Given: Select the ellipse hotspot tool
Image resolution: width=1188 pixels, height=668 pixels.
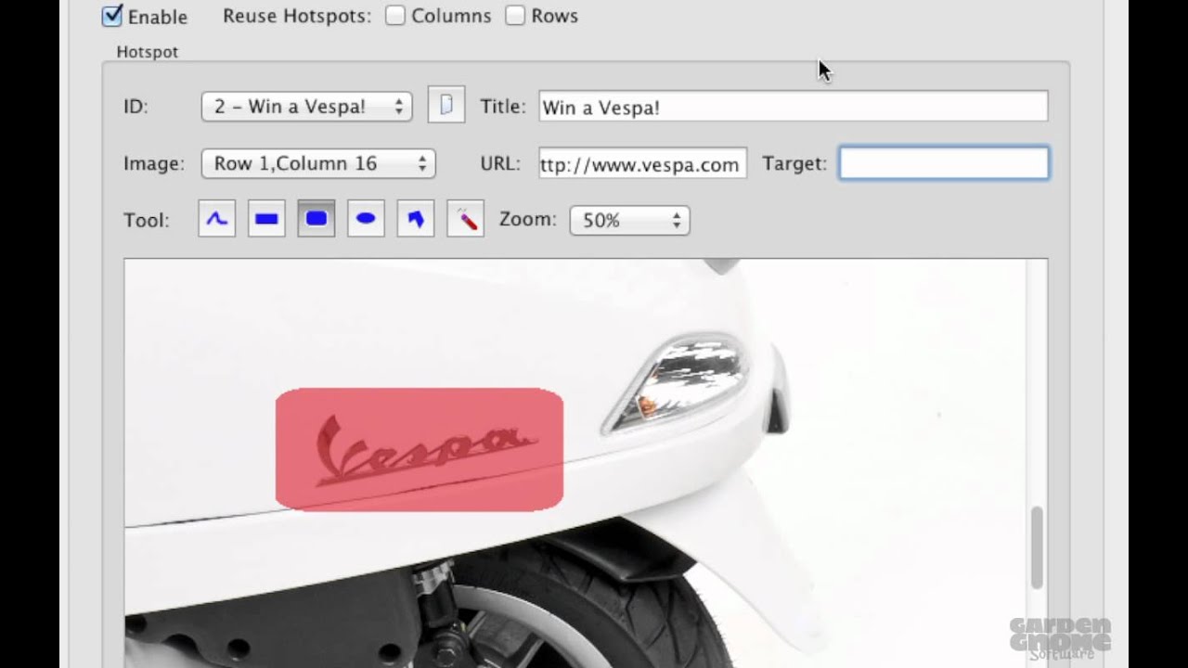Looking at the screenshot, I should [x=366, y=219].
